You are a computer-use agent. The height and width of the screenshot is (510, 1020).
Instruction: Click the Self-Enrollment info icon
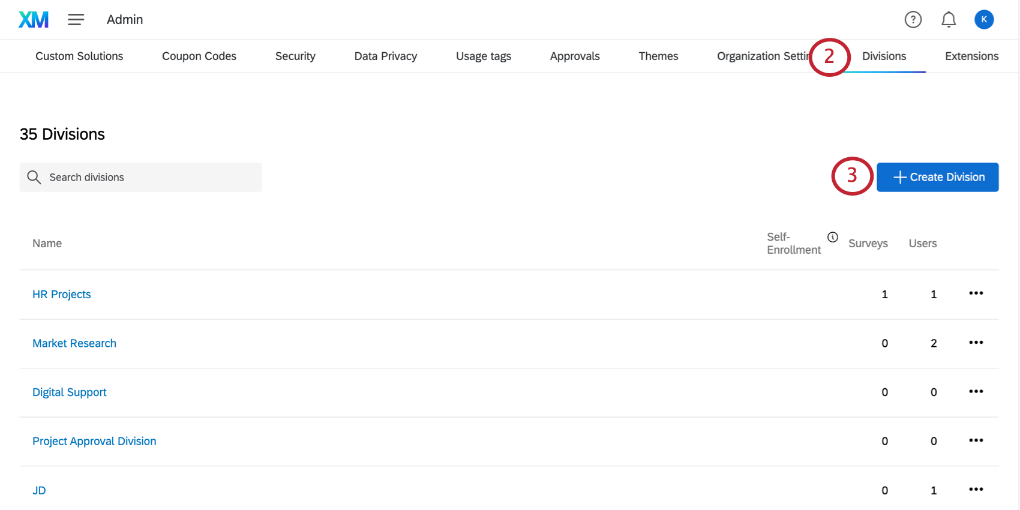833,237
